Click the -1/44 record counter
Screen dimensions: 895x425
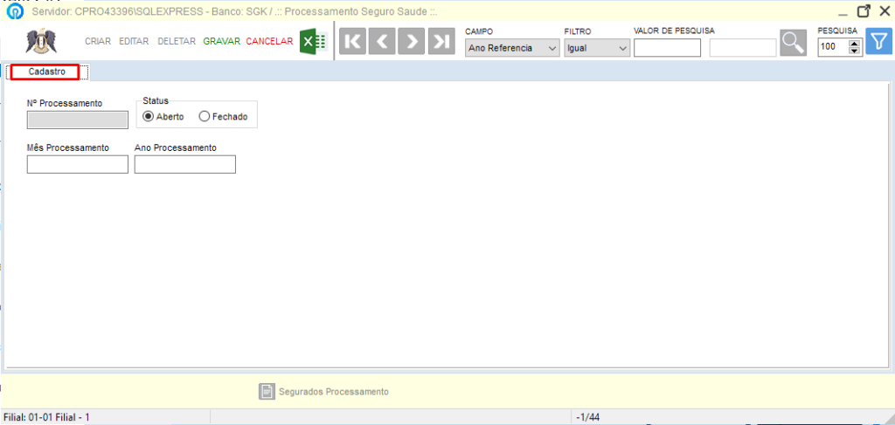(588, 418)
